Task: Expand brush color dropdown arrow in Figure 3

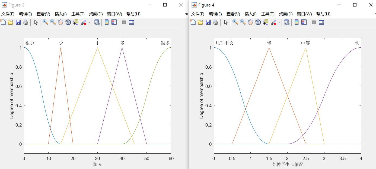Action: point(89,22)
